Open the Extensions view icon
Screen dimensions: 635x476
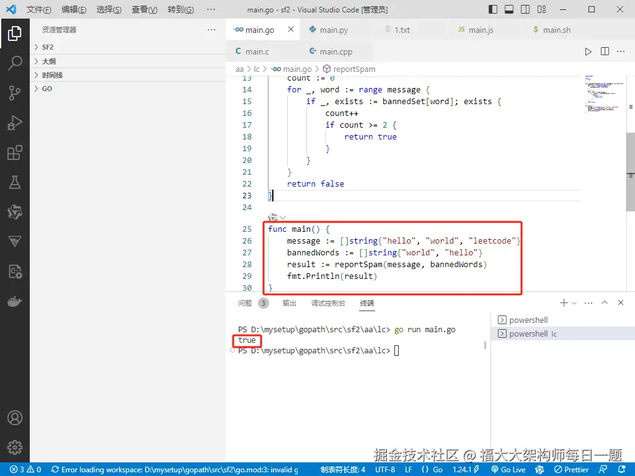[15, 152]
